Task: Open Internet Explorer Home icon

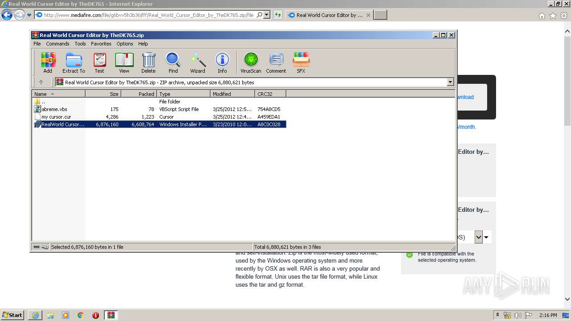Action: pos(542,16)
